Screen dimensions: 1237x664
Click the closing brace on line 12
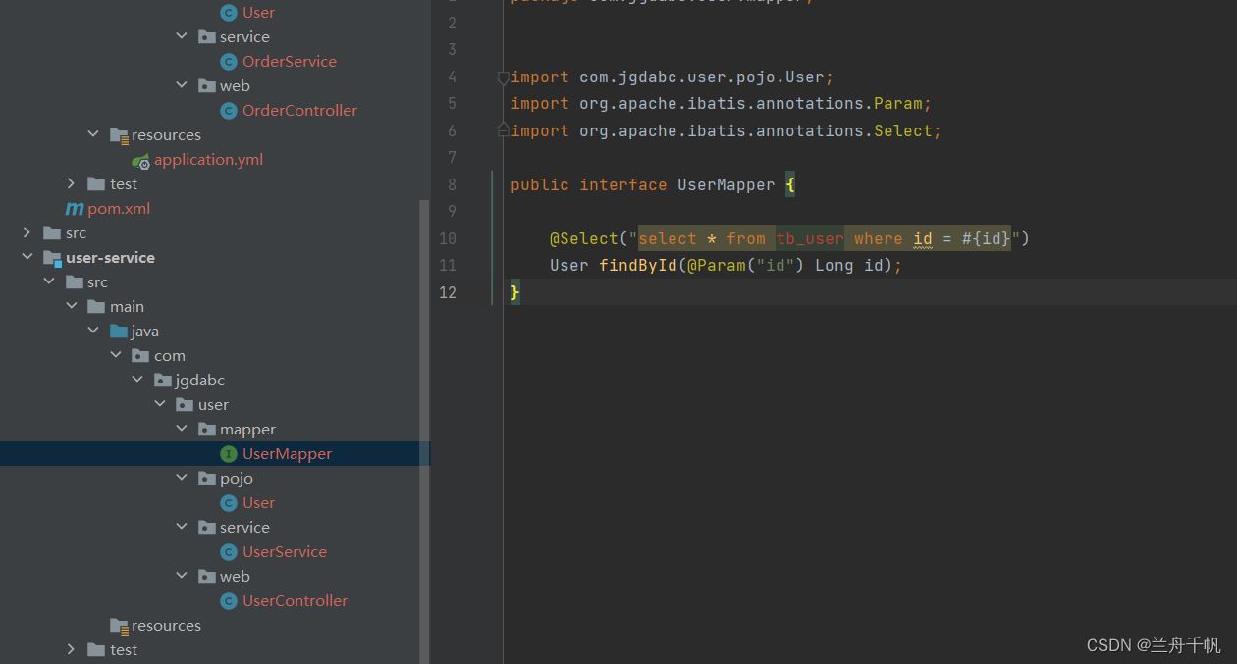click(x=515, y=292)
